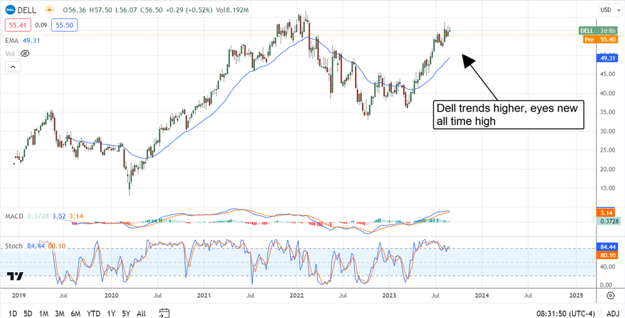Set the time range to 6M
Image resolution: width=625 pixels, height=318 pixels.
[76, 314]
